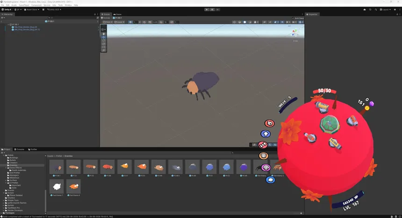Toggle scene lighting button
The height and width of the screenshot is (218, 402).
click(x=270, y=22)
